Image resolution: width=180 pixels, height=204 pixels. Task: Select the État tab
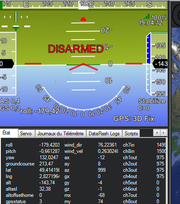point(7,133)
